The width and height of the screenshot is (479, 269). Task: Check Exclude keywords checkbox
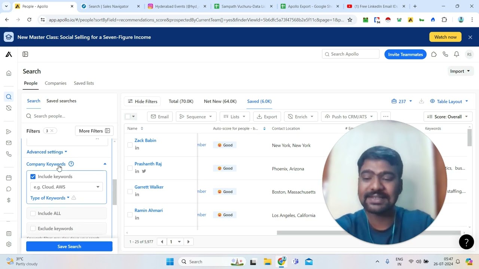(33, 228)
